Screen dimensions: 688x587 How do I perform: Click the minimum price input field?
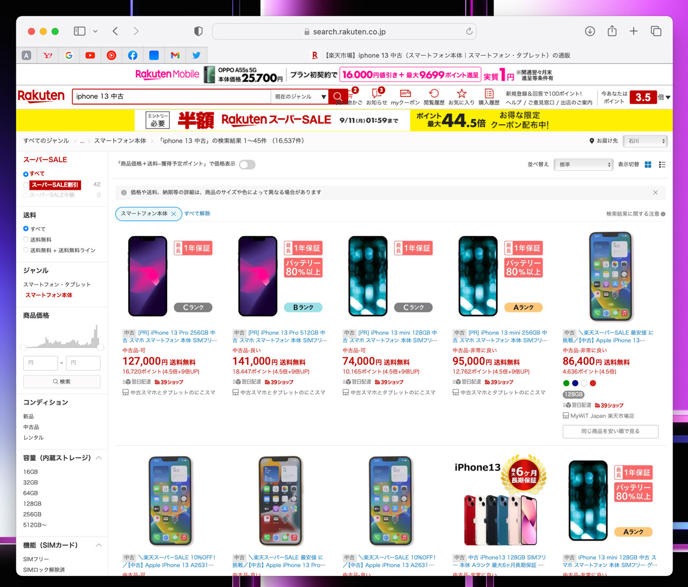click(40, 363)
